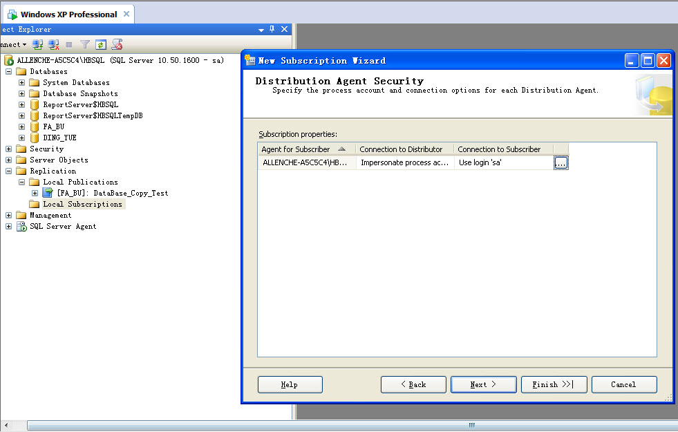
Task: Close the Object Explorer panel
Action: click(x=285, y=29)
